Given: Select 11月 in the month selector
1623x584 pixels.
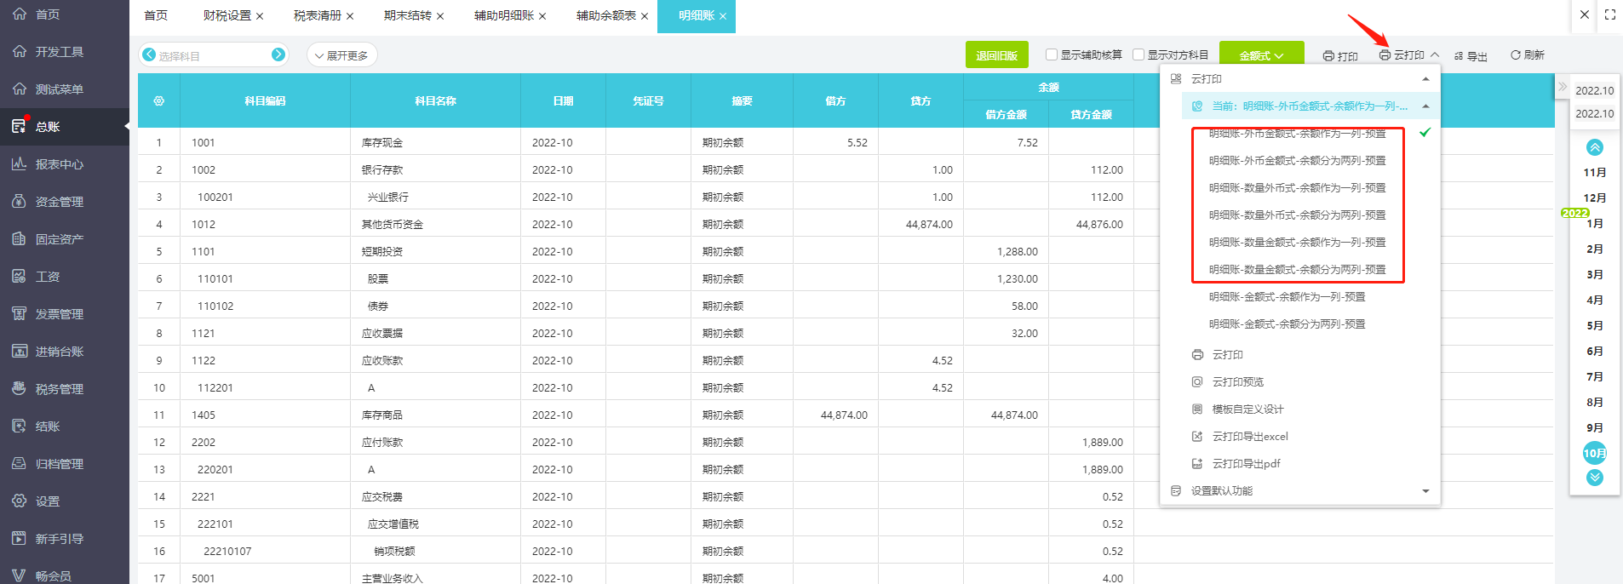Looking at the screenshot, I should coord(1594,173).
